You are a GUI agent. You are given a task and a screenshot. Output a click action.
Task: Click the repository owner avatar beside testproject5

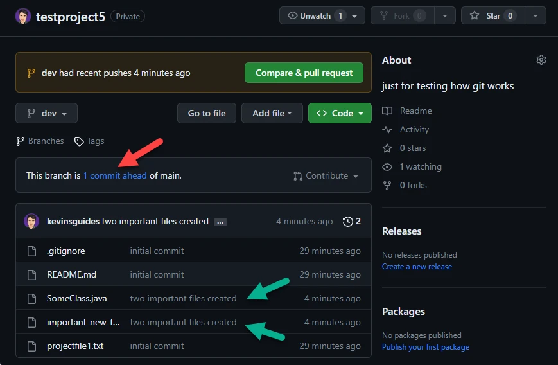tap(23, 16)
